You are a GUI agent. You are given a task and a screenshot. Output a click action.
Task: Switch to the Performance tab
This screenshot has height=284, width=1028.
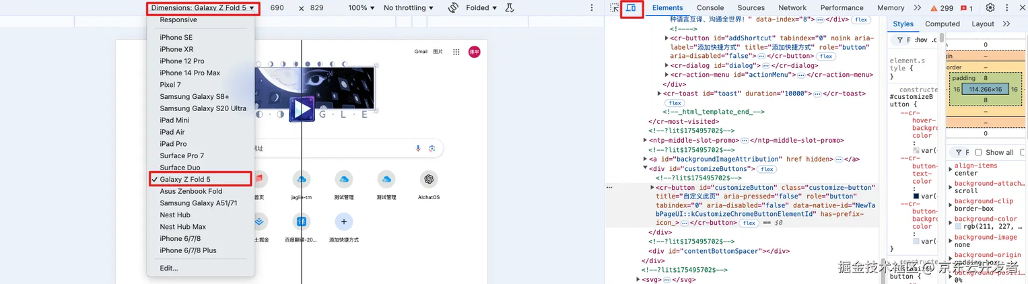(x=842, y=8)
